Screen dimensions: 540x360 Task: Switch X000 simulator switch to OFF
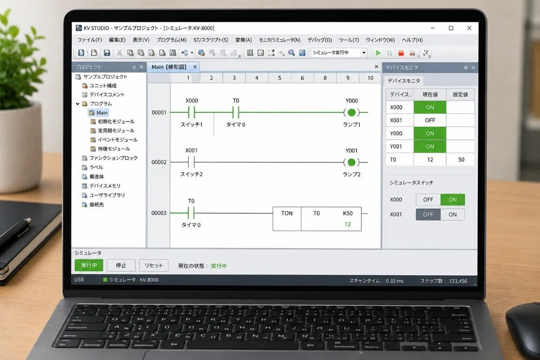(x=428, y=199)
